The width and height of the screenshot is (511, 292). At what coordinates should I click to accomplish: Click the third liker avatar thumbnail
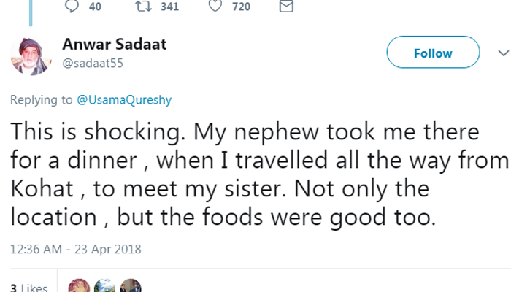click(x=130, y=286)
